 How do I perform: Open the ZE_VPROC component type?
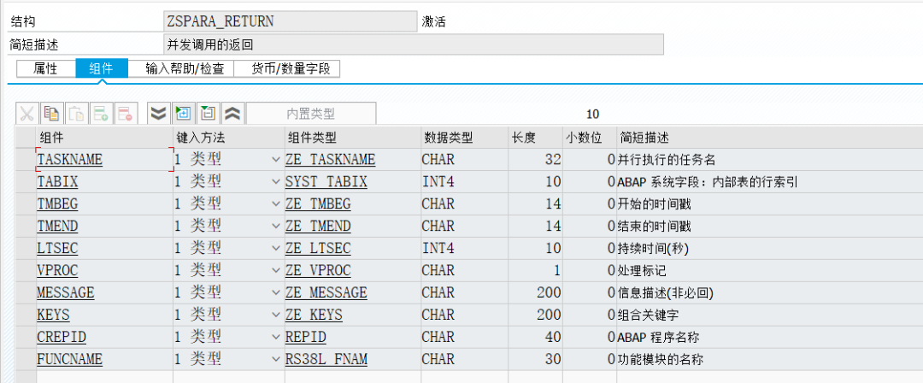click(318, 270)
